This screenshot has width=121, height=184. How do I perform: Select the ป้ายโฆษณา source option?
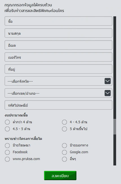coord(7,146)
